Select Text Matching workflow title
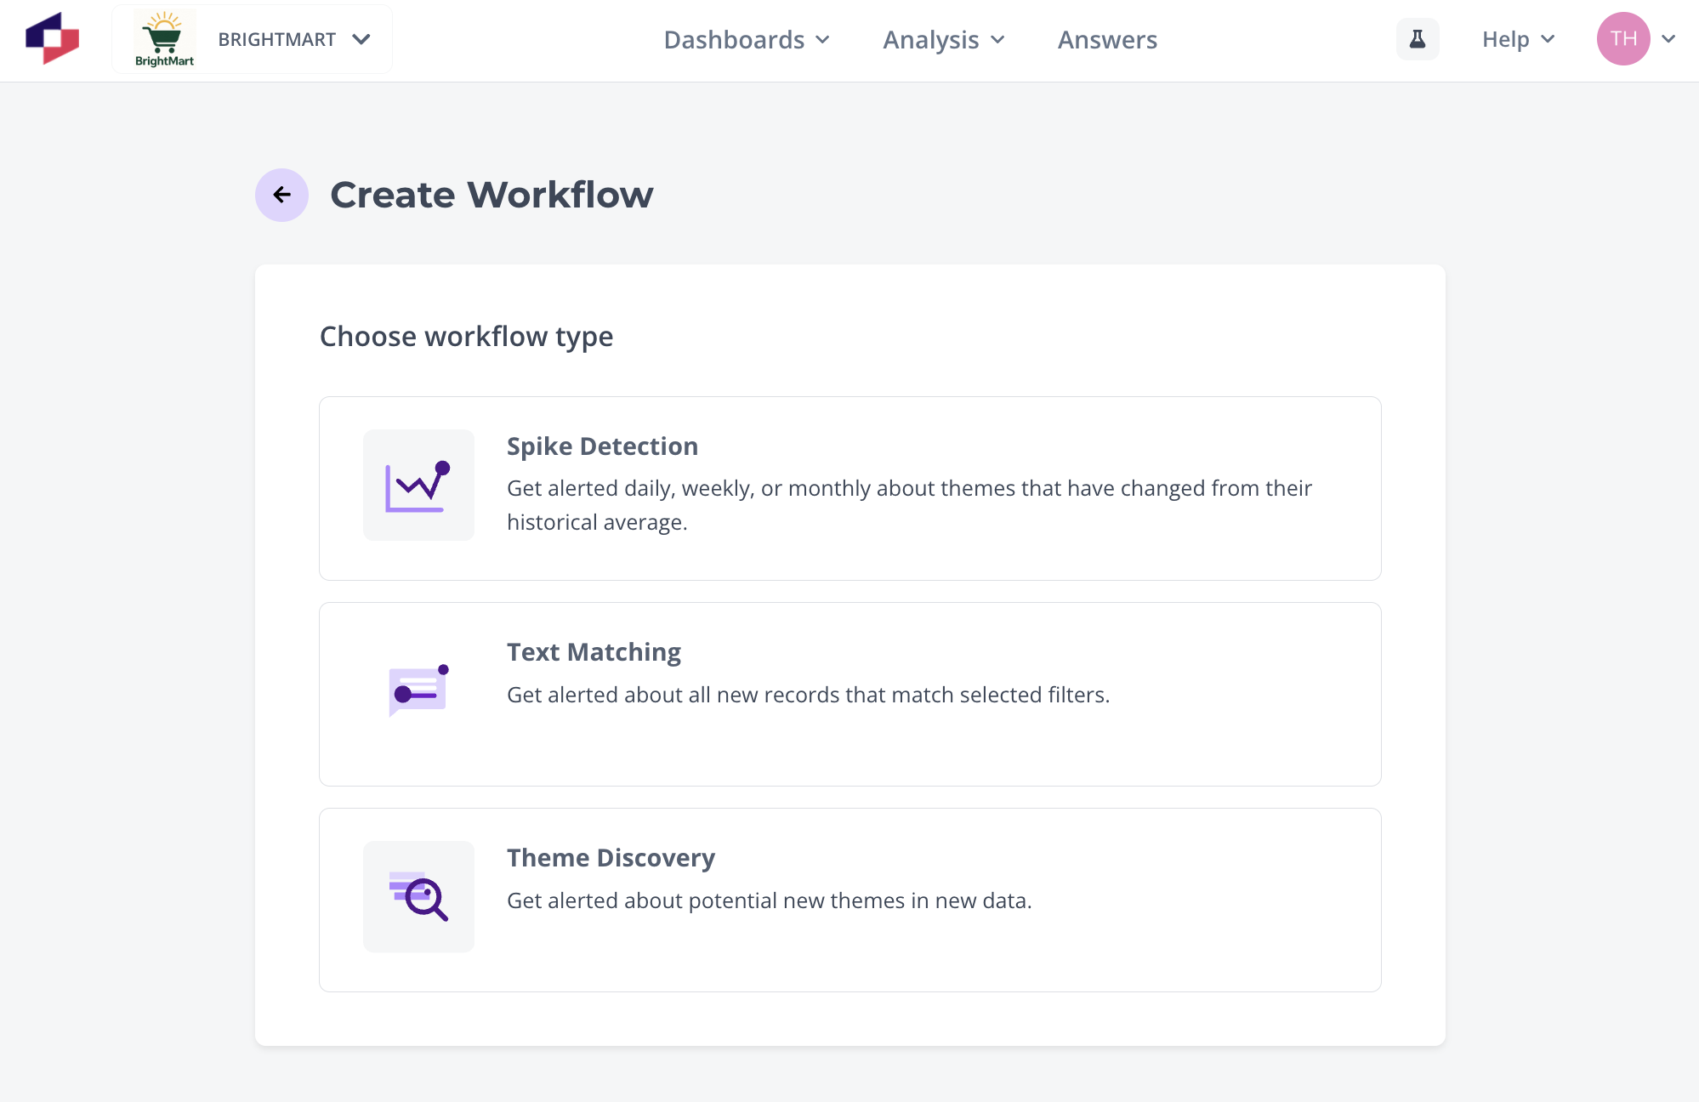Image resolution: width=1699 pixels, height=1102 pixels. tap(594, 652)
